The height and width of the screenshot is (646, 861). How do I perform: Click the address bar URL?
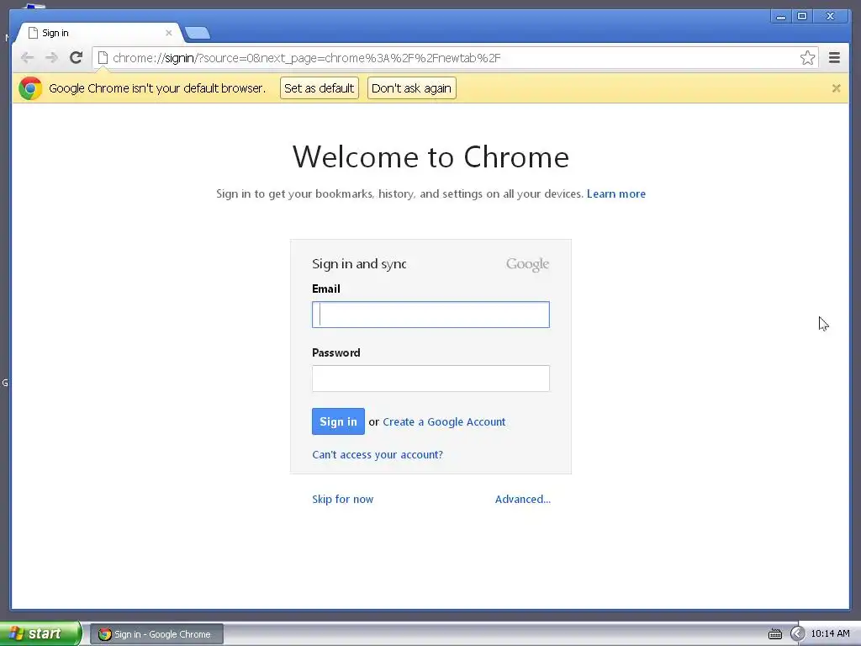tap(306, 58)
